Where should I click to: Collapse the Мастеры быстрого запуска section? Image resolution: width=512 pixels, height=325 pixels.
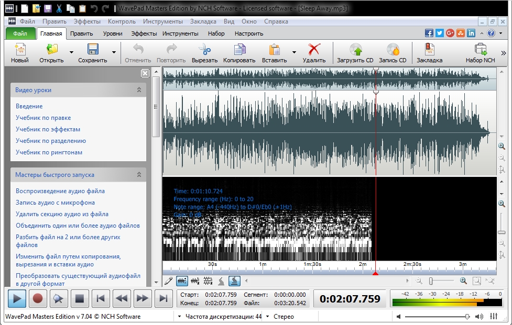[x=139, y=174]
